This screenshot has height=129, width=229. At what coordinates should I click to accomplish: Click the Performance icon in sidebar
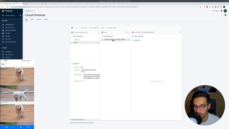coord(3,54)
